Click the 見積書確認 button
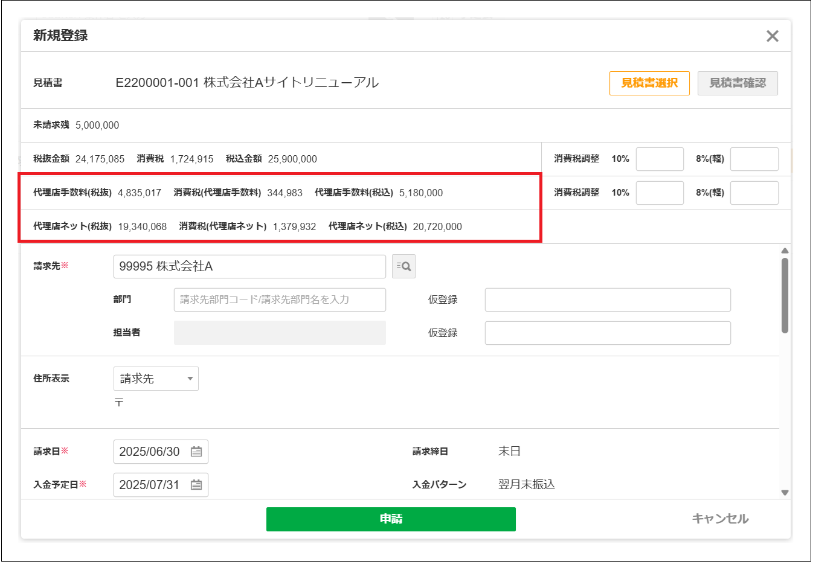The width and height of the screenshot is (813, 564). [737, 83]
